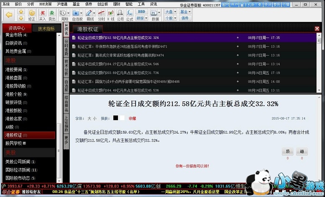The image size is (325, 197).
Task: Click the 数据 PE data icon
Action: coord(154,13)
